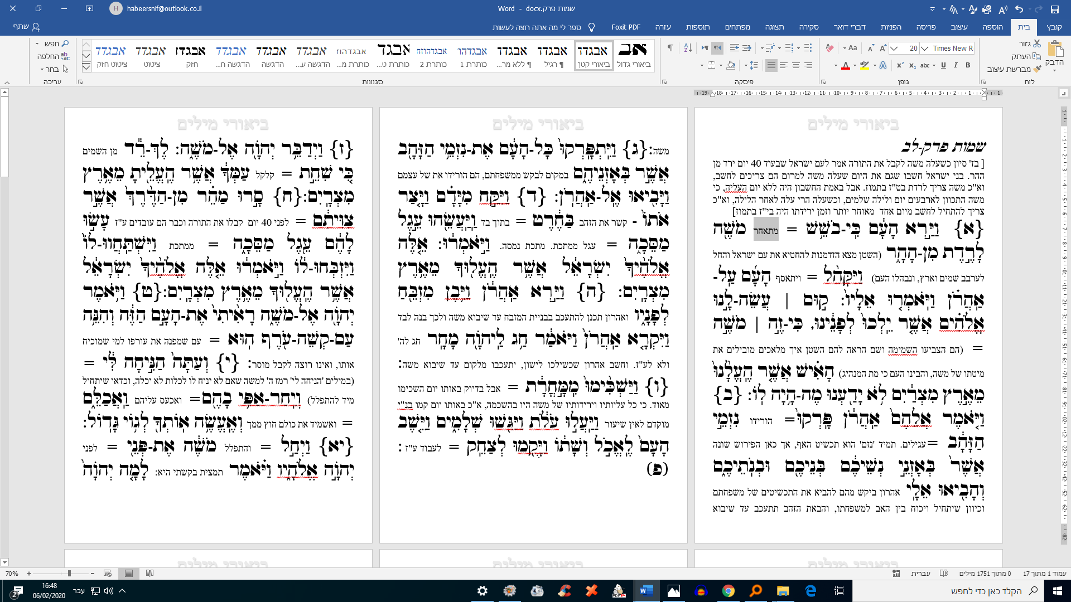Click the increase indent icon

735,48
